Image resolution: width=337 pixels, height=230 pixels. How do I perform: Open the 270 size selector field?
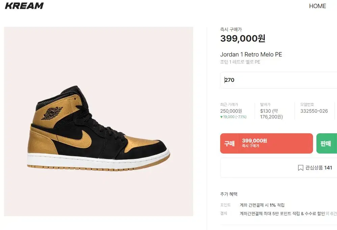click(x=279, y=80)
